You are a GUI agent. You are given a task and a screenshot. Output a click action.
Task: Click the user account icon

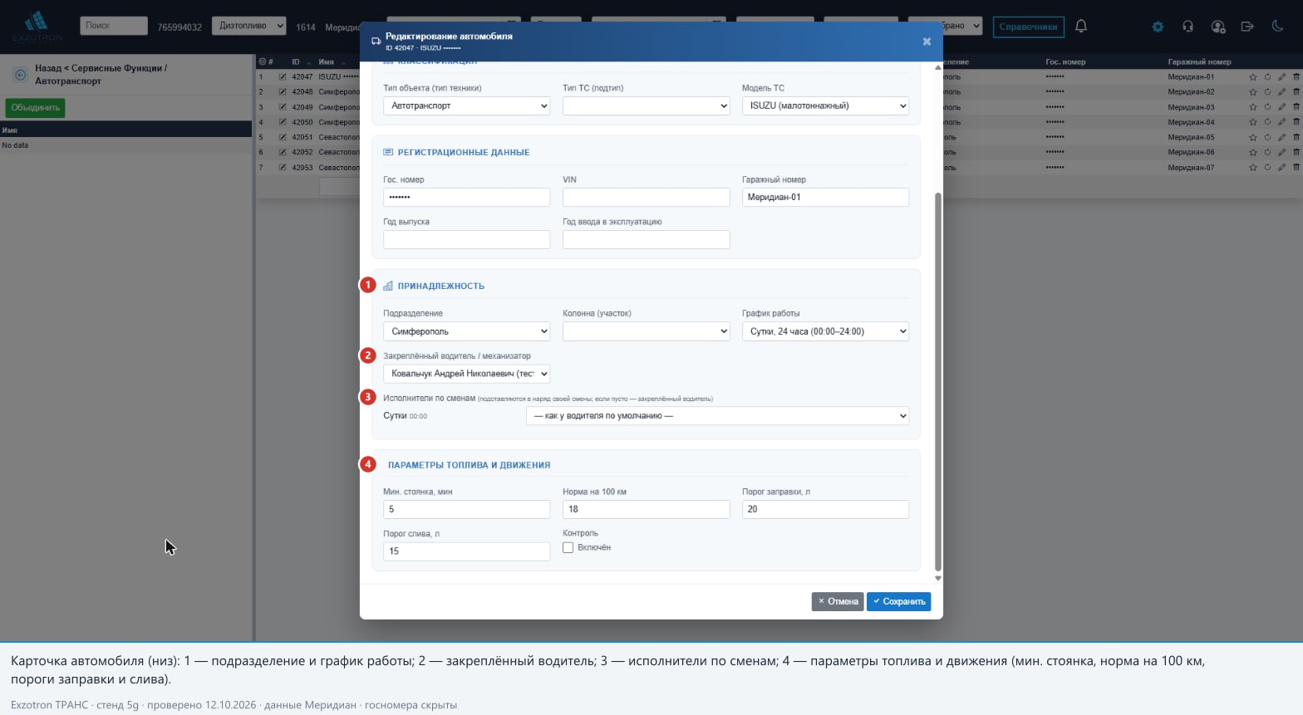pyautogui.click(x=1218, y=27)
